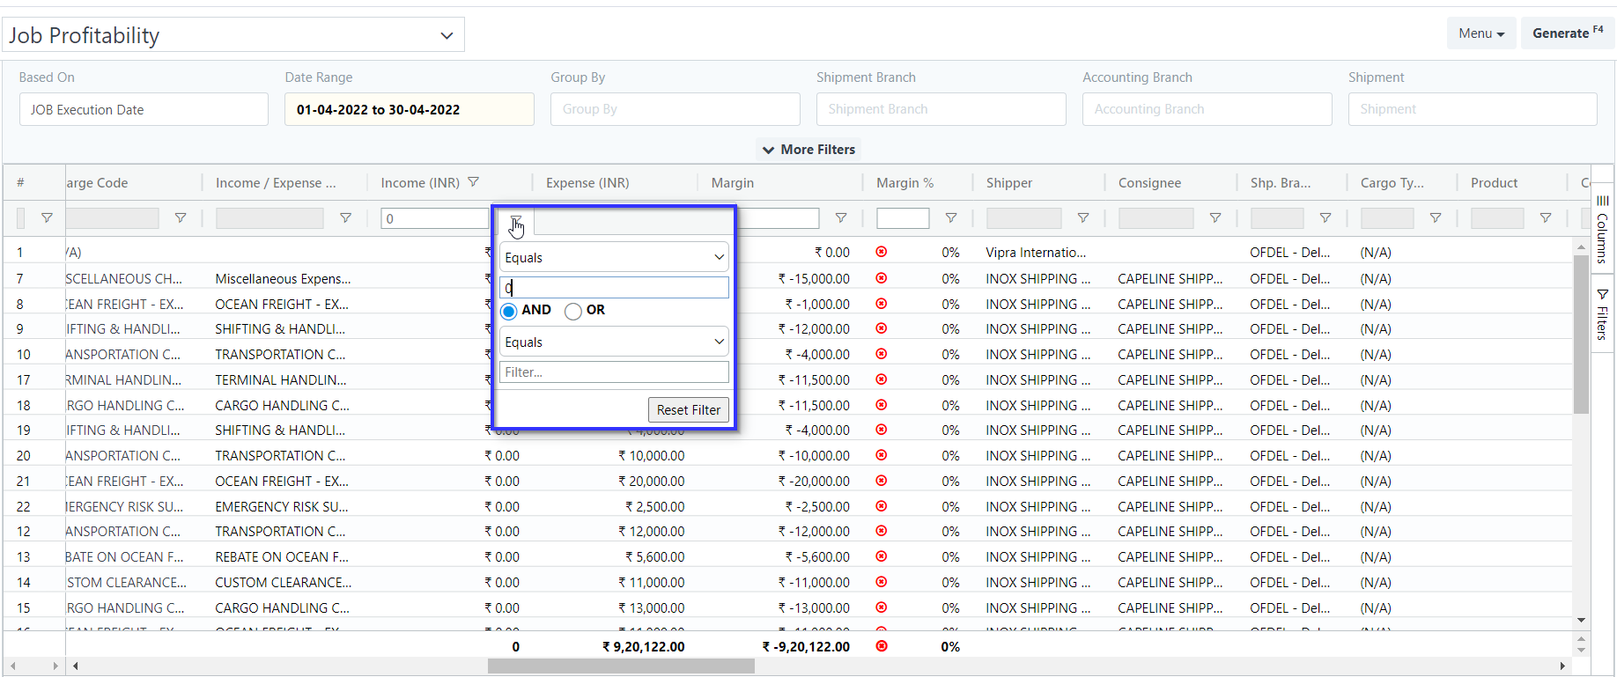
Task: Click the Shipment Branch input field
Action: click(x=941, y=109)
